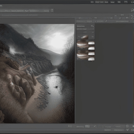This screenshot has height=134, width=134.
Task: Click the curved arrow icon below the P icon
Action: [x=132, y=17]
